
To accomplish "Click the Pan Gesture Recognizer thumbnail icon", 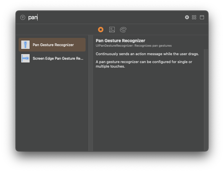I will click(x=25, y=45).
